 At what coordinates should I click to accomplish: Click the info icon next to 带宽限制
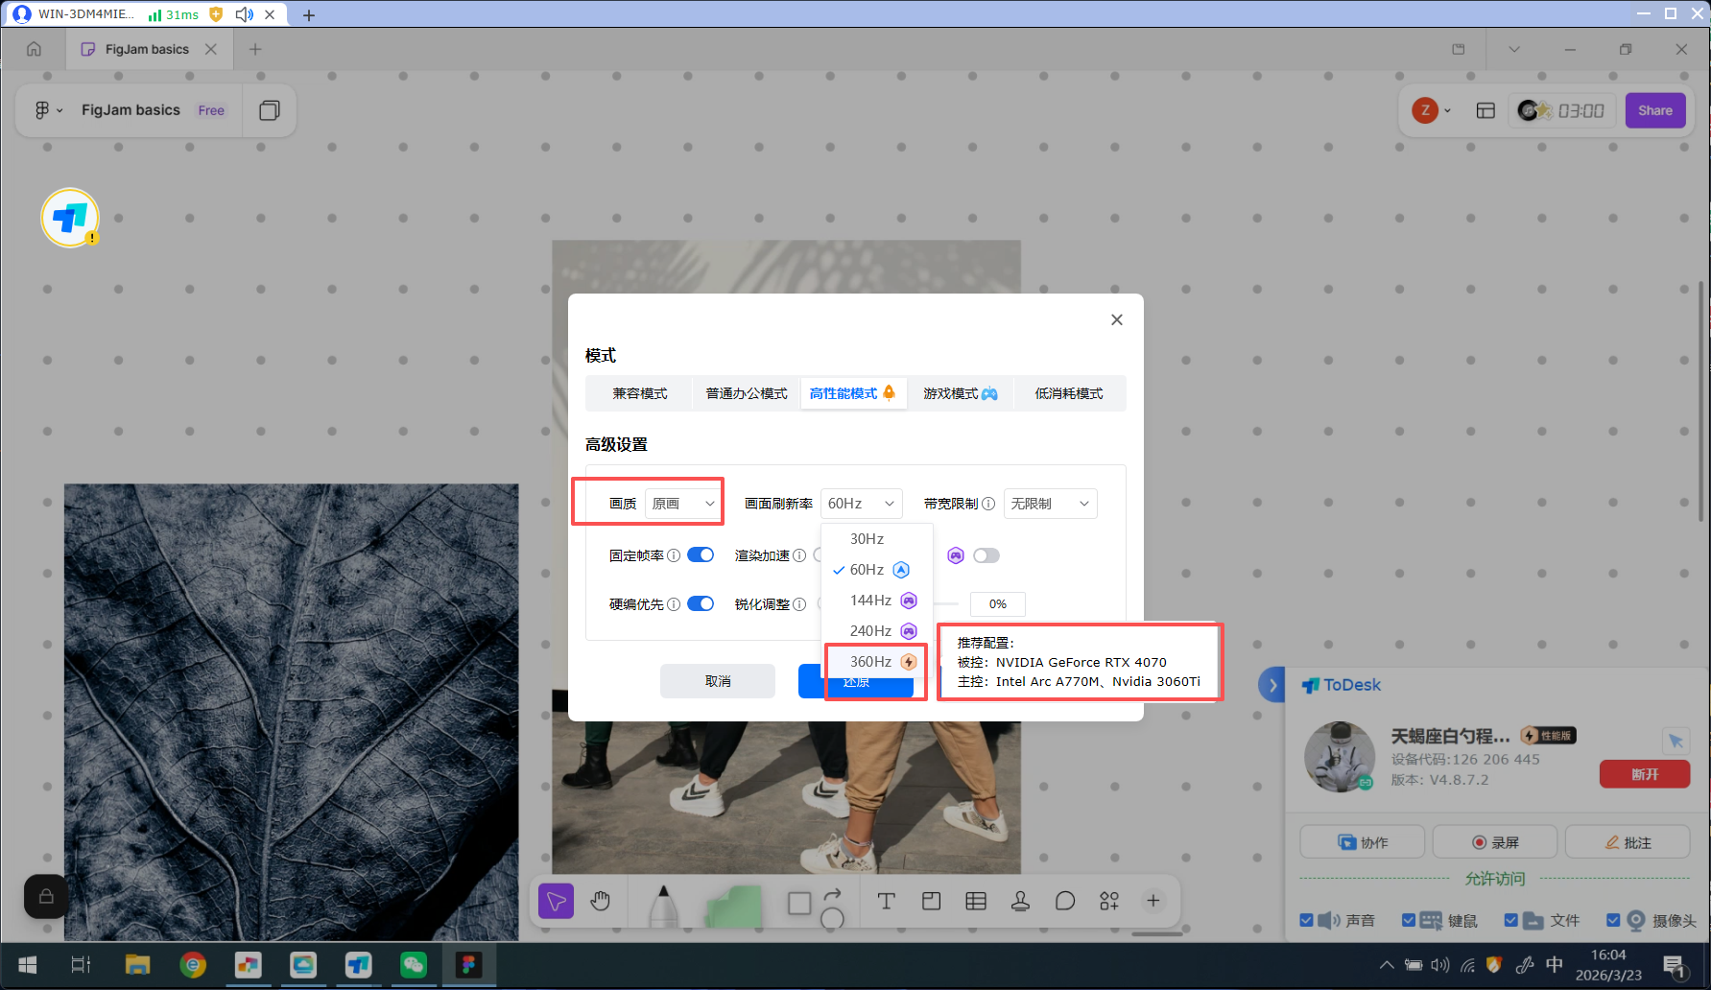click(988, 504)
